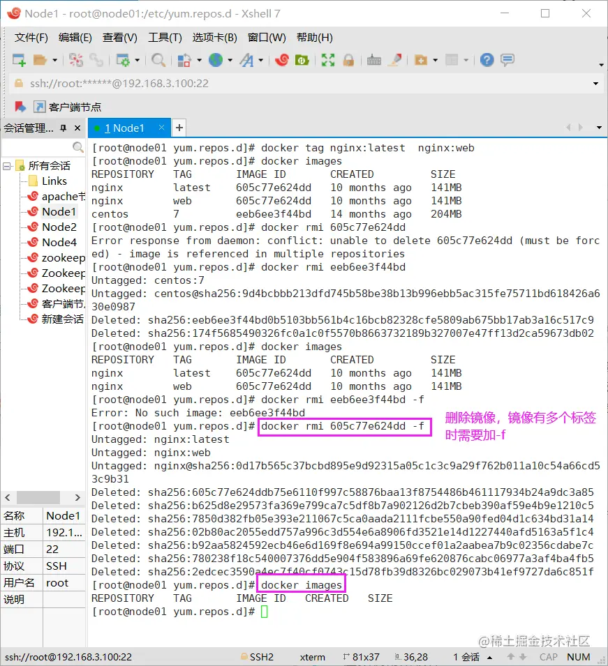
Task: Open the 编辑(E) menu
Action: tap(75, 38)
